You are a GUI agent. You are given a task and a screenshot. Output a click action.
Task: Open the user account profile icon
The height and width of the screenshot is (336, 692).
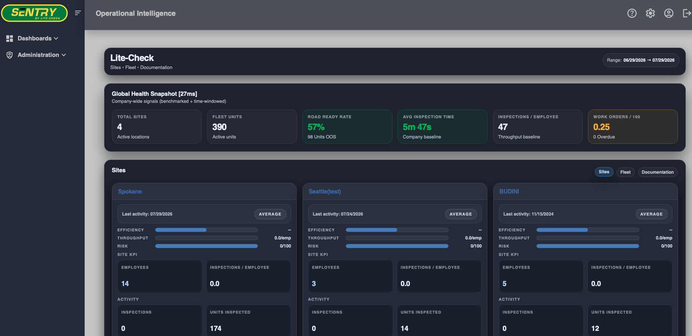(x=669, y=13)
